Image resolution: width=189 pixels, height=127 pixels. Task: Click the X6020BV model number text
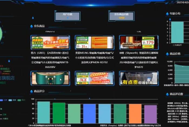[x=50, y=67]
